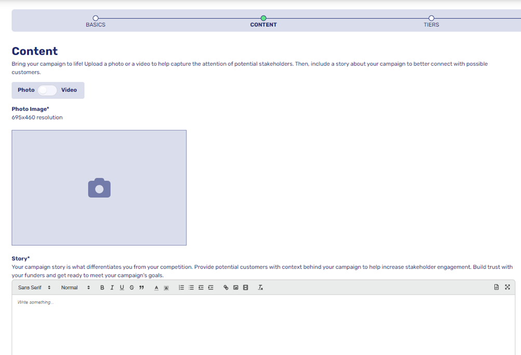Select the CONTENT step indicator
This screenshot has width=521, height=355.
coord(264,19)
